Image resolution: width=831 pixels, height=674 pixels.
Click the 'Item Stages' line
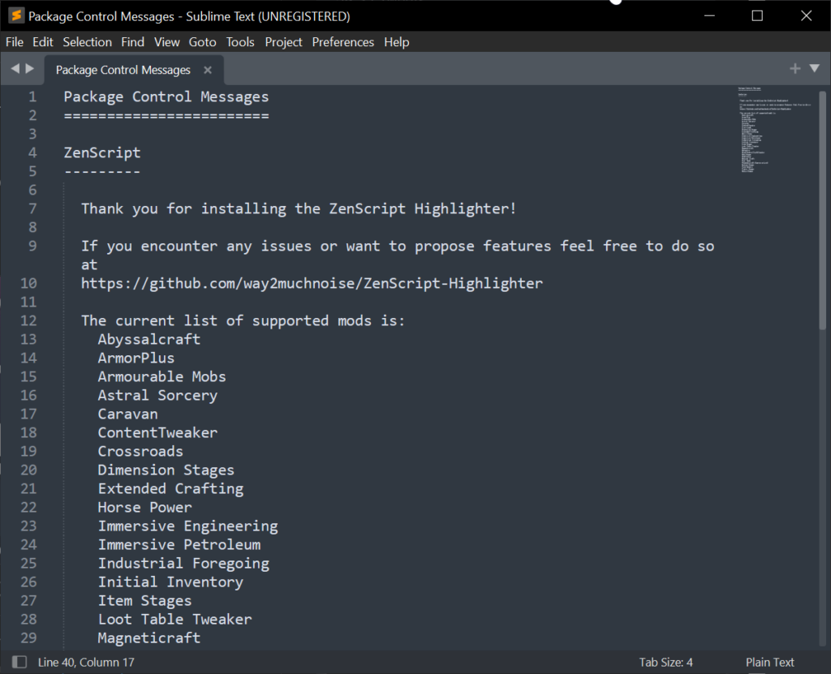144,601
